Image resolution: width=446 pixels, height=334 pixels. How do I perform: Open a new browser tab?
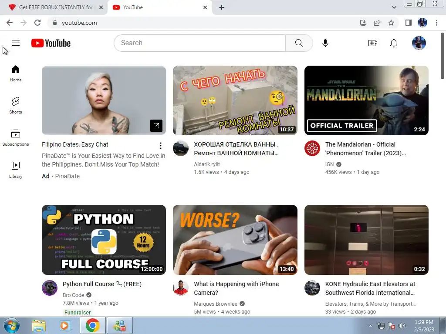point(222,7)
